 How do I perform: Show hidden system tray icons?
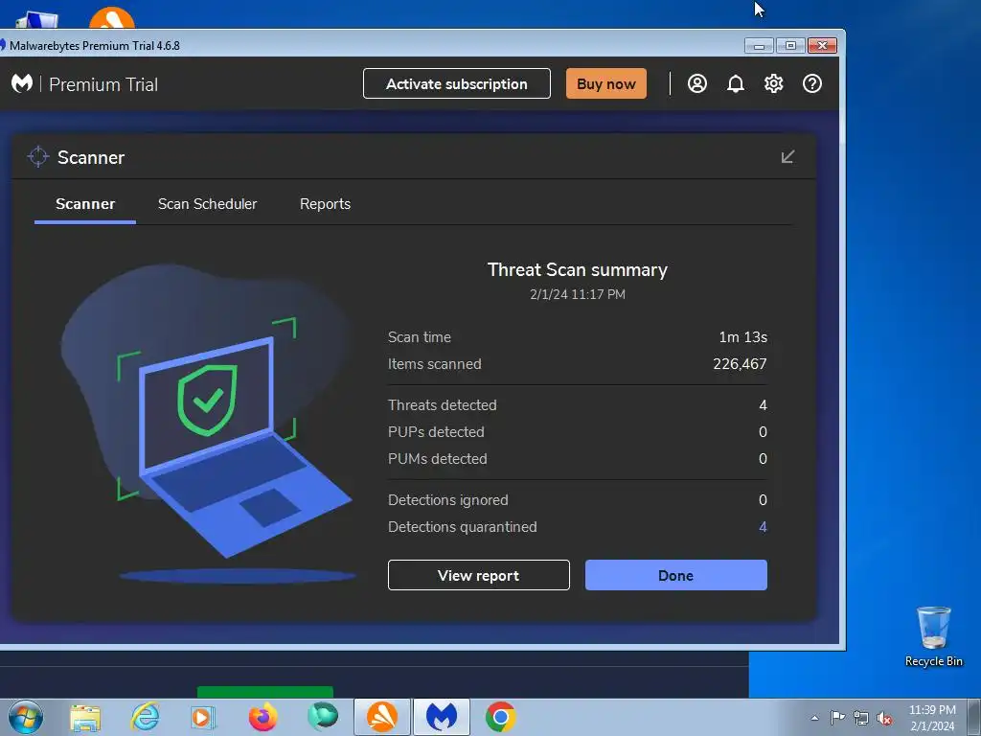coord(814,718)
